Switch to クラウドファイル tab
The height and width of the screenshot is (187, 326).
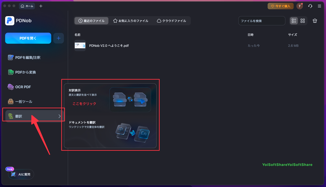(171, 21)
